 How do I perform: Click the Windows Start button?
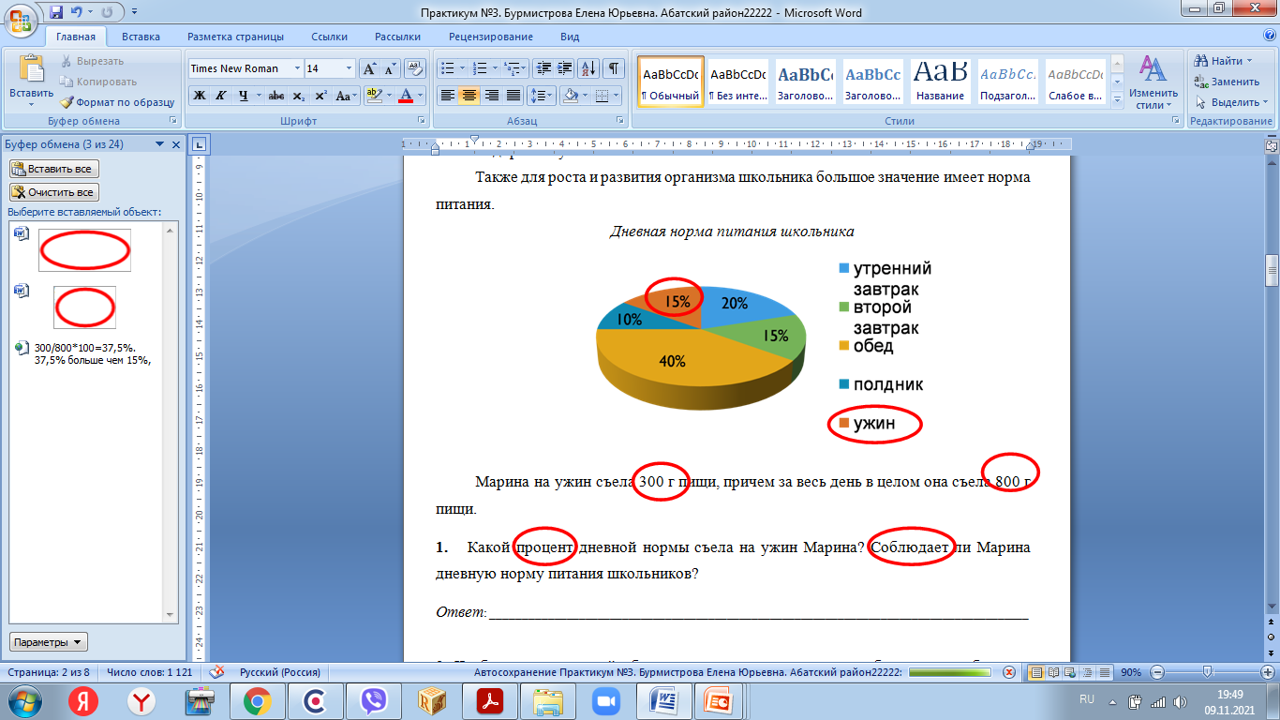[x=23, y=700]
